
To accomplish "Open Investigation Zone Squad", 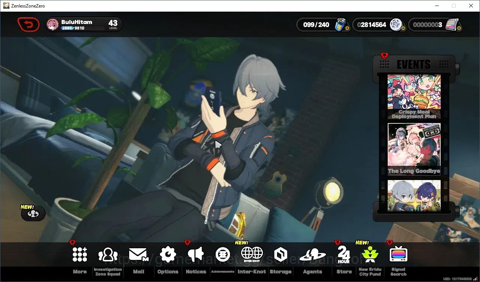I will 108,255.
